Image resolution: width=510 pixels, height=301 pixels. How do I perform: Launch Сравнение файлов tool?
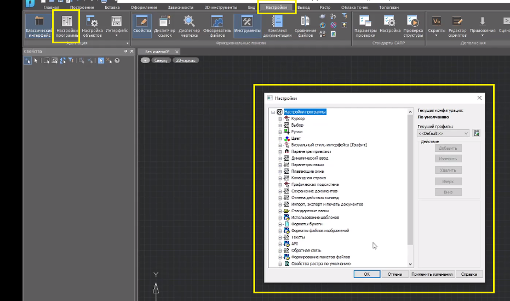[x=305, y=26]
